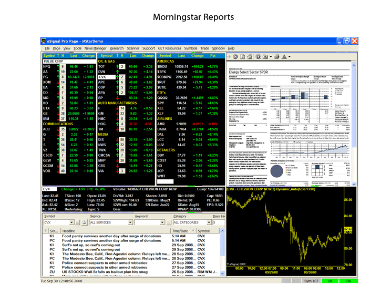Click the refresh page icon in the report toolbar
381x305 pixels.
tap(242, 57)
